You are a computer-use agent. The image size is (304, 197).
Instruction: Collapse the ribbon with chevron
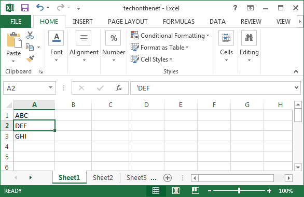pyautogui.click(x=296, y=71)
